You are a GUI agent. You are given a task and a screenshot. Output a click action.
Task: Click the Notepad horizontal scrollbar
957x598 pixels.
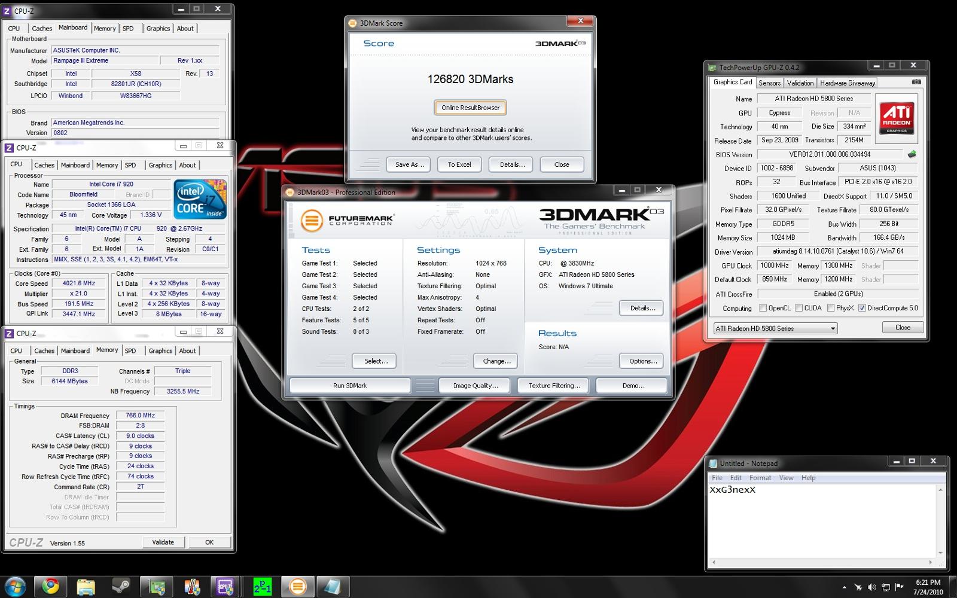pos(822,562)
